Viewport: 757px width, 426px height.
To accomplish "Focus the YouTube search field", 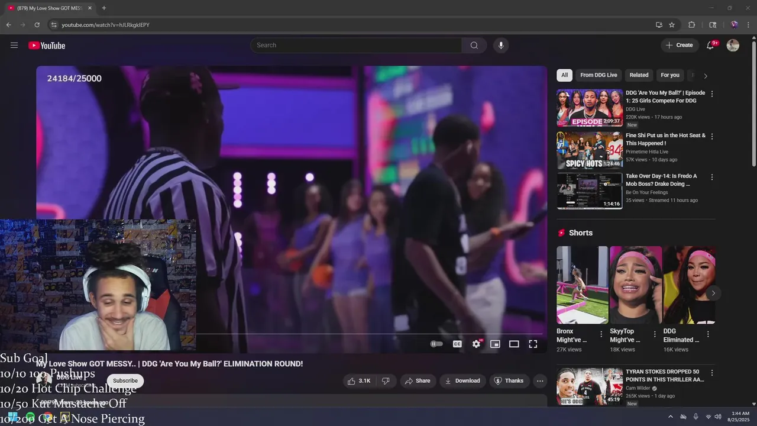I will 356,46.
